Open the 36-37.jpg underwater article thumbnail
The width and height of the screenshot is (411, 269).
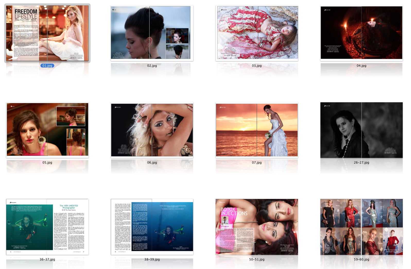(47, 227)
